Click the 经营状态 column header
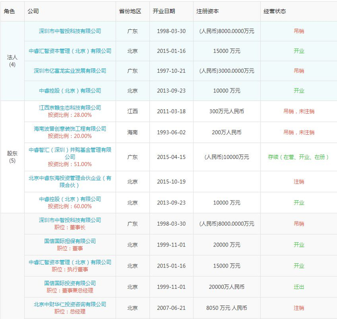This screenshot has height=319, width=337. pos(275,11)
